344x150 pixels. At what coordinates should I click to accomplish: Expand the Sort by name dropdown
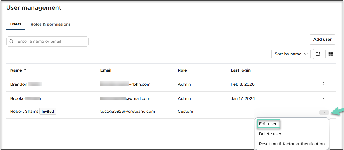tap(291, 54)
